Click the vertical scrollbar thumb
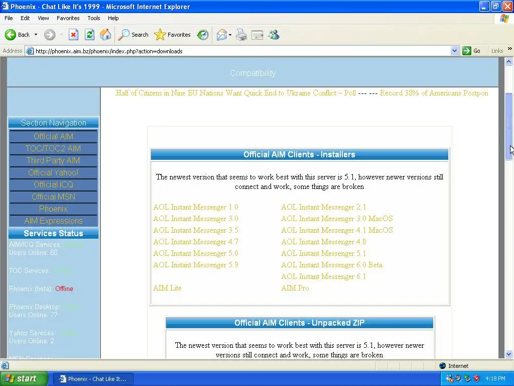Image resolution: width=514 pixels, height=386 pixels. 509,126
